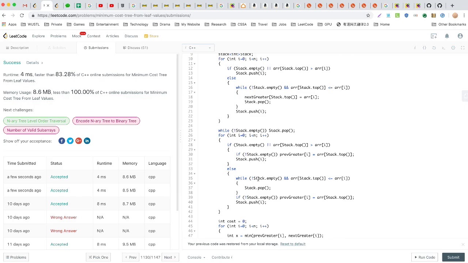Click the Chrome profile avatar in toolbar
The width and height of the screenshot is (468, 263).
click(455, 15)
